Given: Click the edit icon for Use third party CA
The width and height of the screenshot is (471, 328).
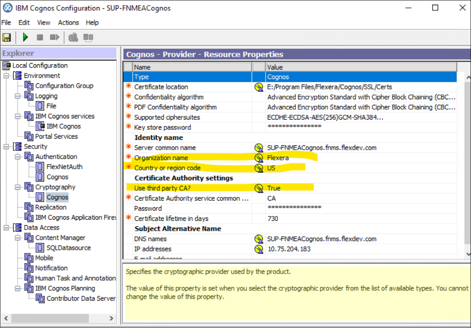Looking at the screenshot, I should click(259, 188).
